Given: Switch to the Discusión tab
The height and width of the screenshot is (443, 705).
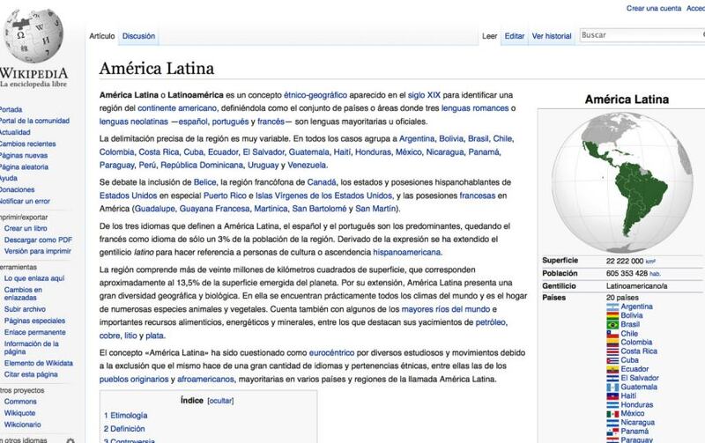Looking at the screenshot, I should coord(138,36).
